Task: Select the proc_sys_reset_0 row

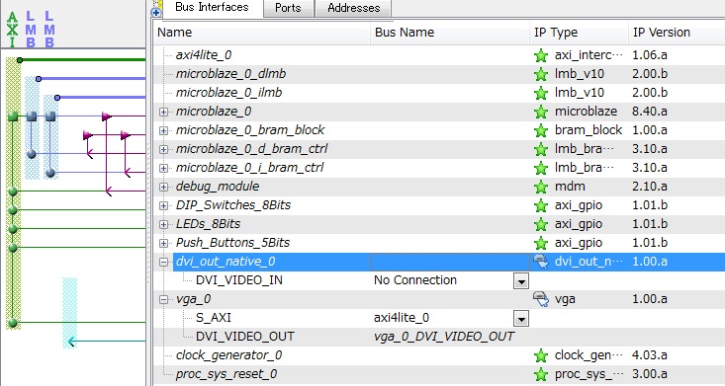Action: [439, 374]
